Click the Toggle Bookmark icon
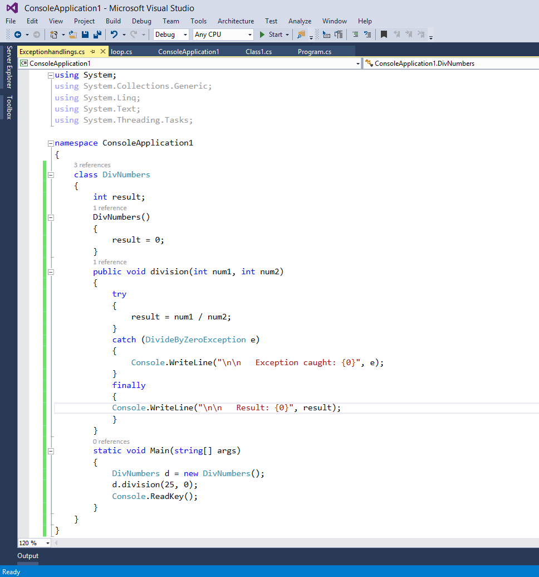This screenshot has height=577, width=539. (383, 35)
